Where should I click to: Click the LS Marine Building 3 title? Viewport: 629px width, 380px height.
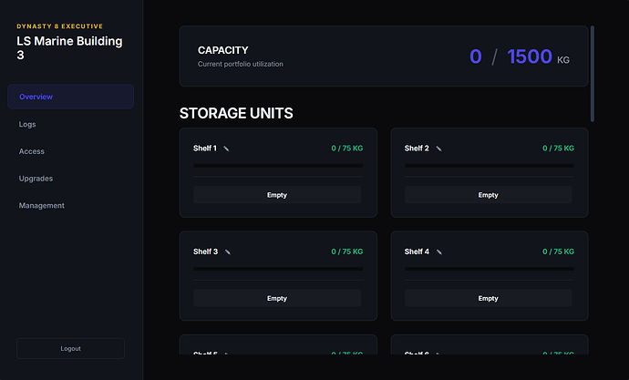[69, 47]
